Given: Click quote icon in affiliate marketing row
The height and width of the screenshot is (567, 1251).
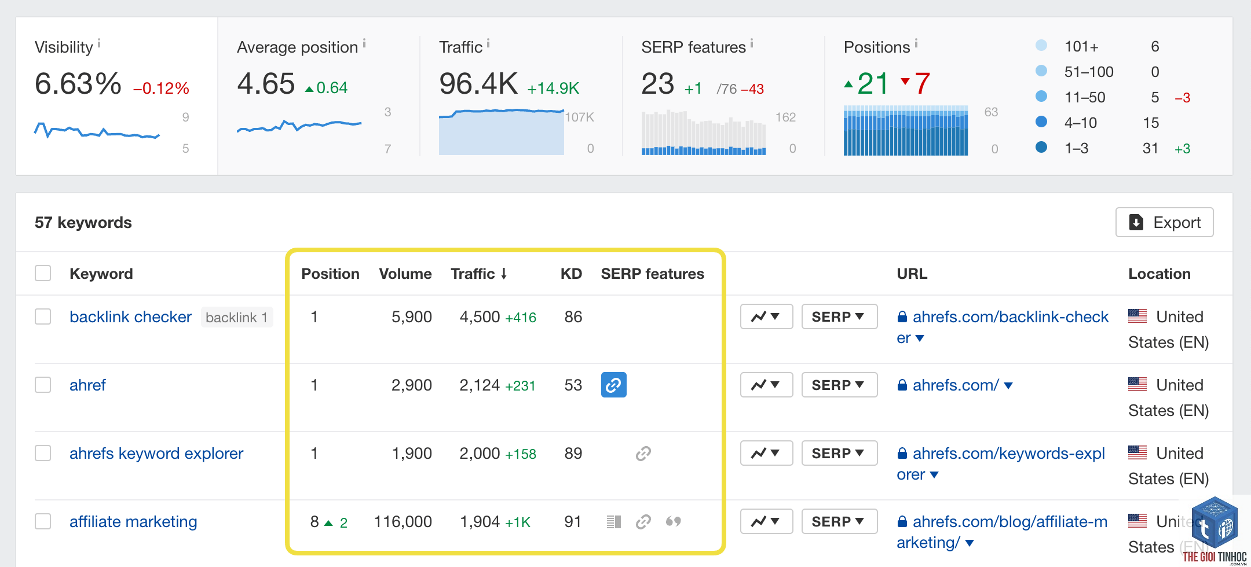Looking at the screenshot, I should [674, 521].
